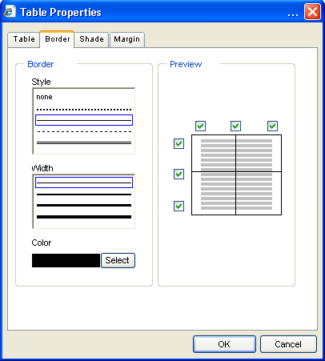Pick the double line border style
The image size is (325, 361).
[x=84, y=143]
